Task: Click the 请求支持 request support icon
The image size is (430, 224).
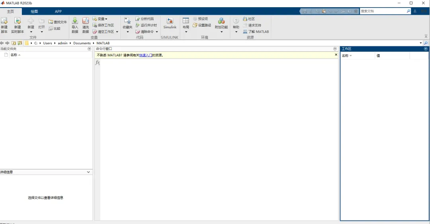Action: [245, 25]
